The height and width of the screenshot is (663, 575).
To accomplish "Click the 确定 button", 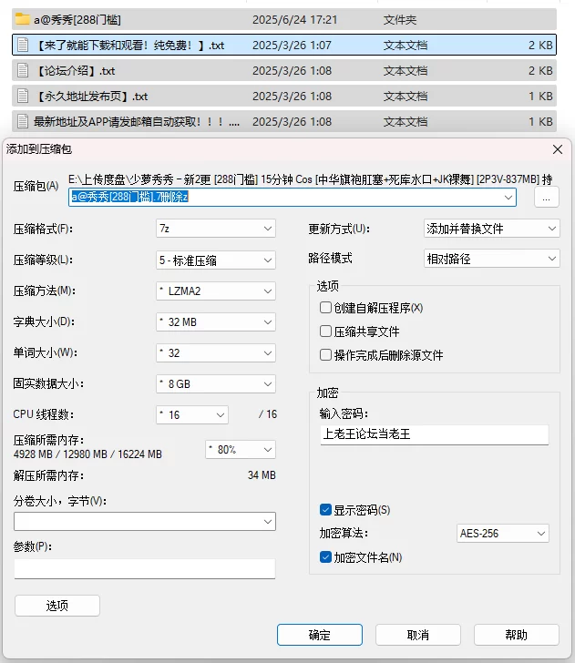I will pyautogui.click(x=320, y=634).
